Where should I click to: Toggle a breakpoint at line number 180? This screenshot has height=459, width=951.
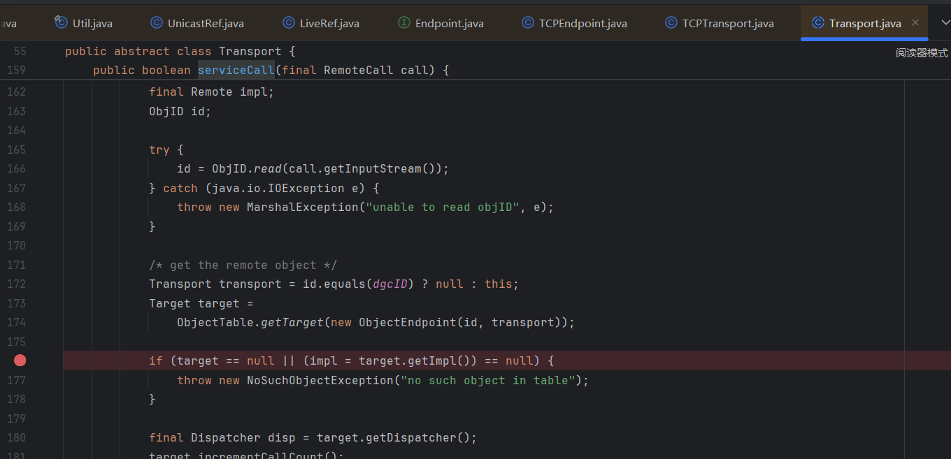point(16,438)
